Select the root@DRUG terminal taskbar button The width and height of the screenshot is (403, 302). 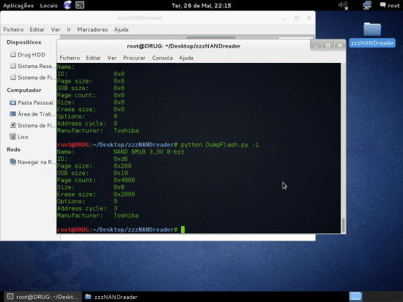42,297
